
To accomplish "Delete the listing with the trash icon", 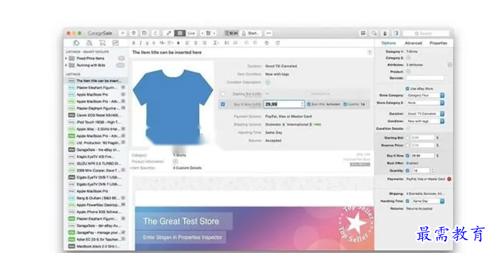I will (x=134, y=33).
